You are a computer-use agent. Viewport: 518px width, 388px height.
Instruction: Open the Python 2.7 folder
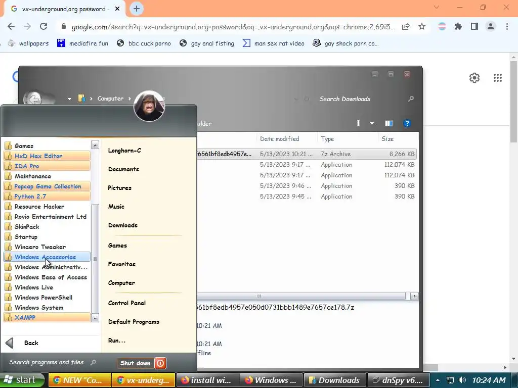coord(47,197)
